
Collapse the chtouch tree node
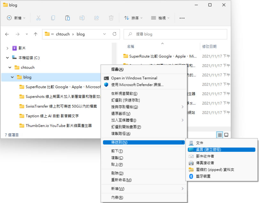tap(10, 67)
